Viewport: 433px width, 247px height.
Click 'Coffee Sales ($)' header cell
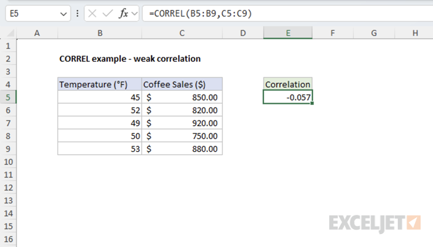click(x=182, y=85)
